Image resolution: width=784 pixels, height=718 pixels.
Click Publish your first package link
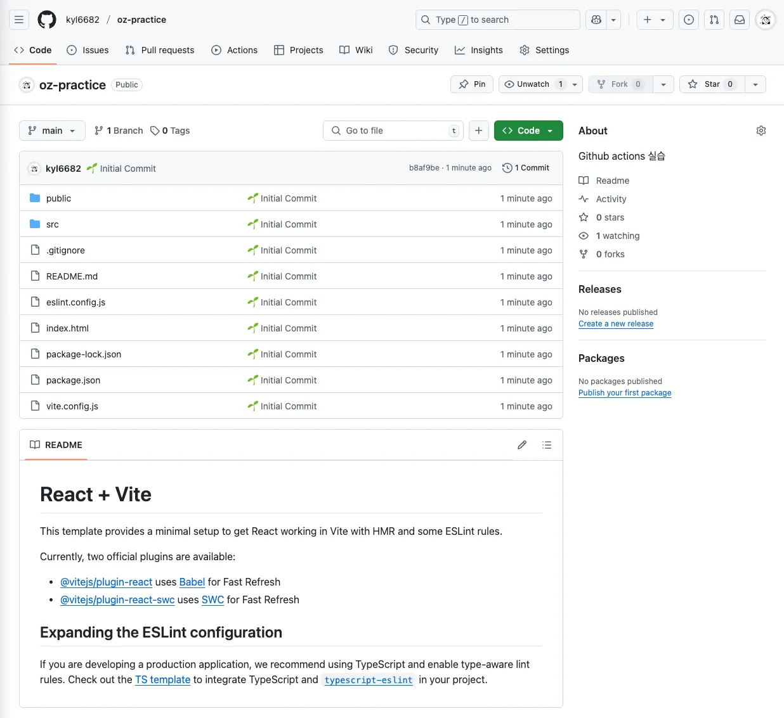point(625,393)
